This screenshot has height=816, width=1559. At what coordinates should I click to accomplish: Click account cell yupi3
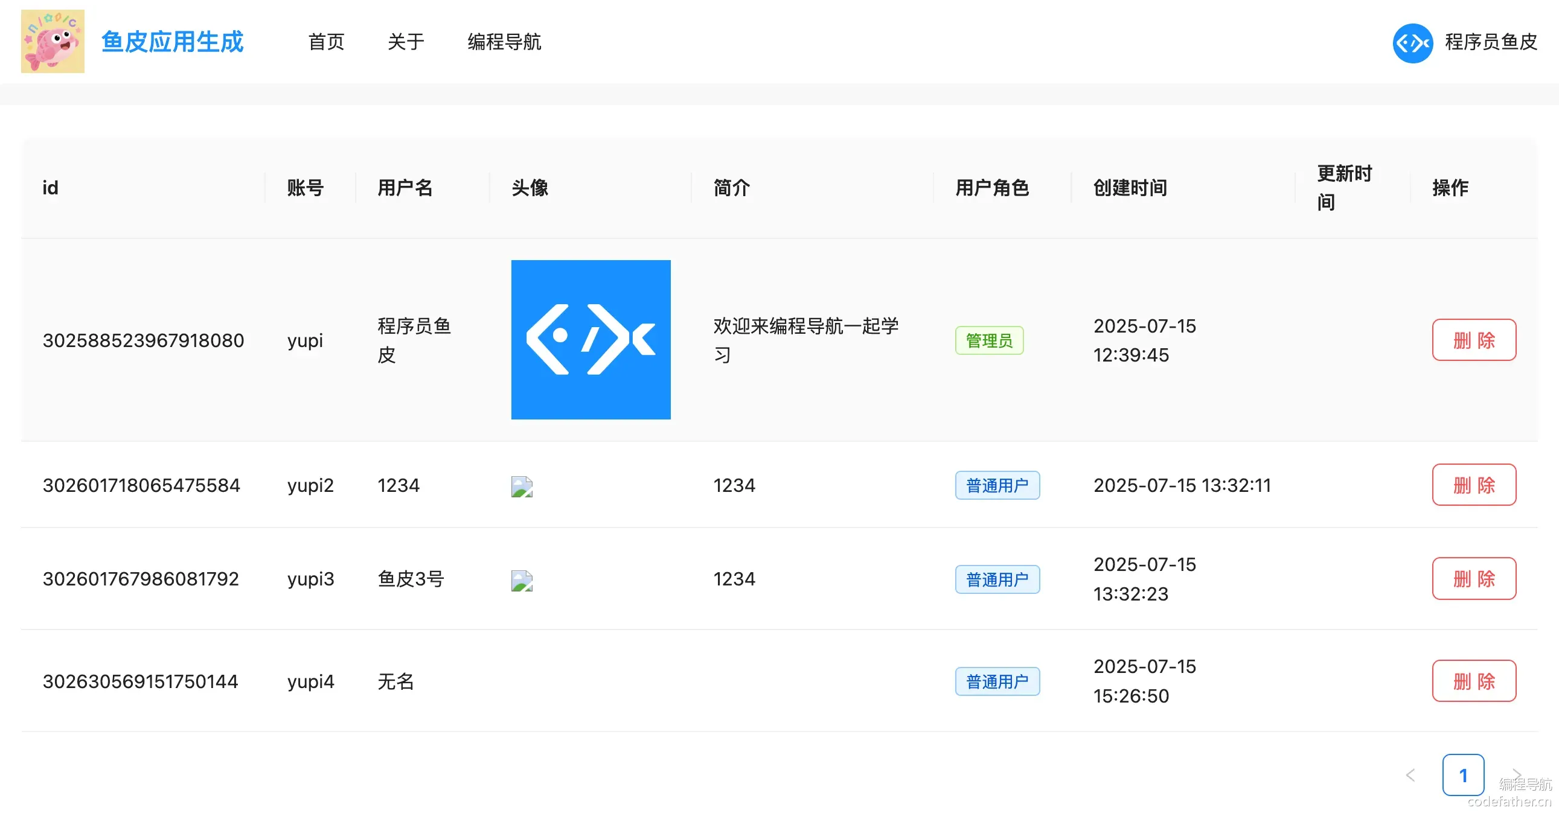click(310, 579)
